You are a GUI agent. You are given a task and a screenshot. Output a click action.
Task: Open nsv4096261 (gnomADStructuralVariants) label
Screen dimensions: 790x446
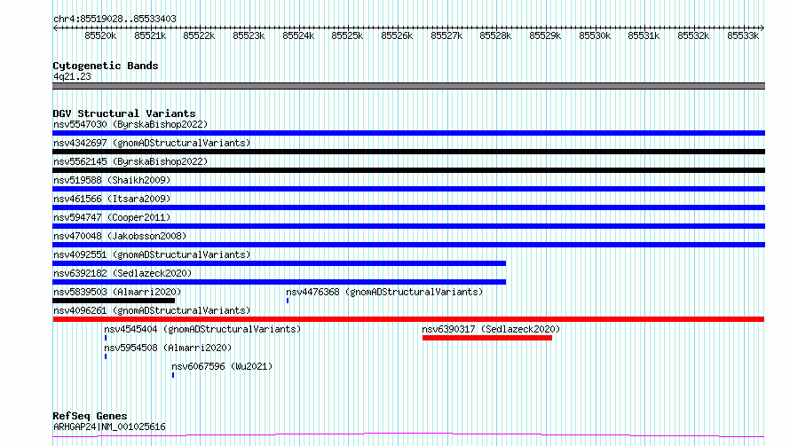click(x=152, y=310)
